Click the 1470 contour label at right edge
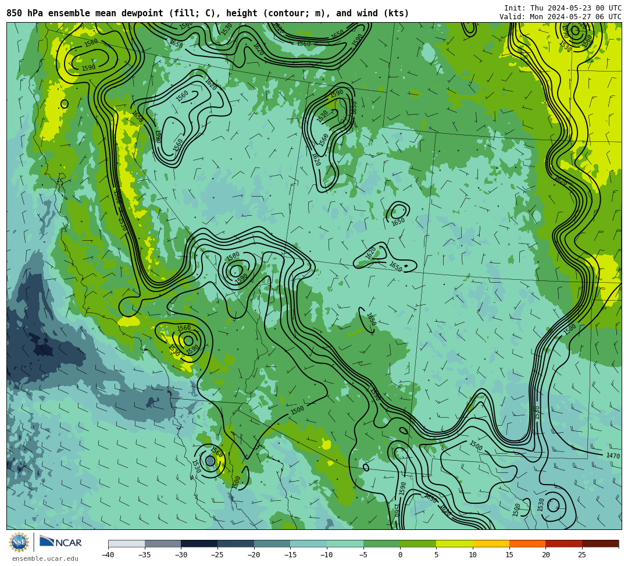Viewport: 628px width, 566px height. pos(613,455)
